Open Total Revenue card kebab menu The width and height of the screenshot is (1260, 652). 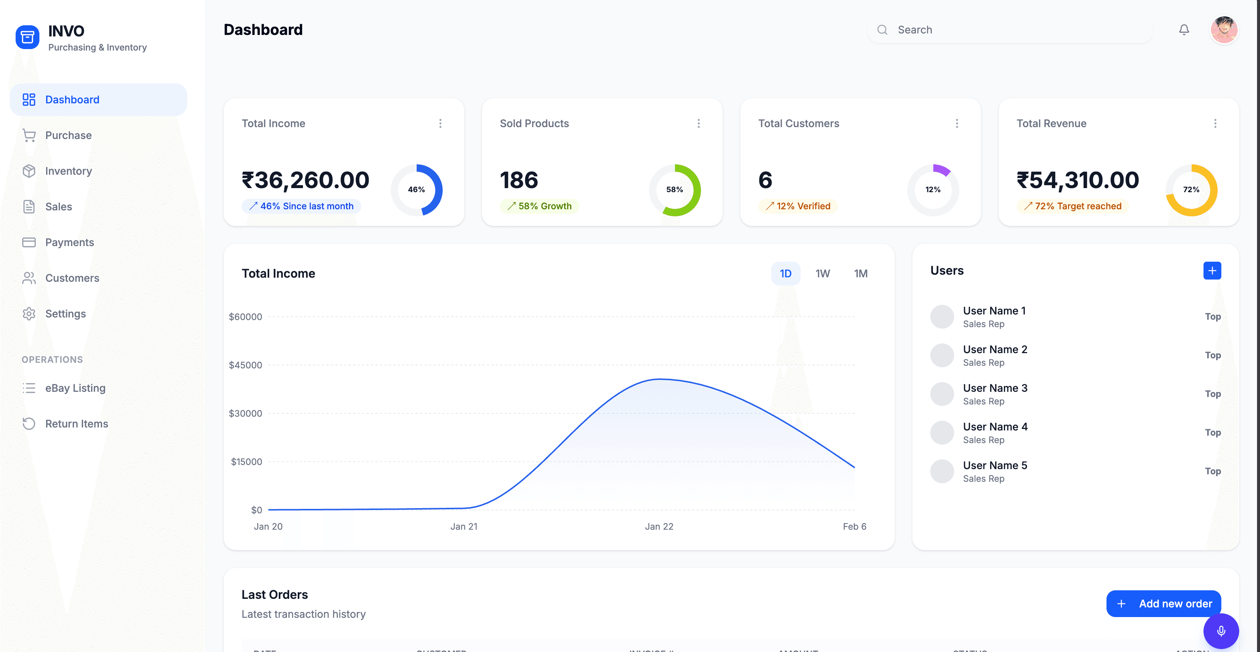[x=1215, y=123]
